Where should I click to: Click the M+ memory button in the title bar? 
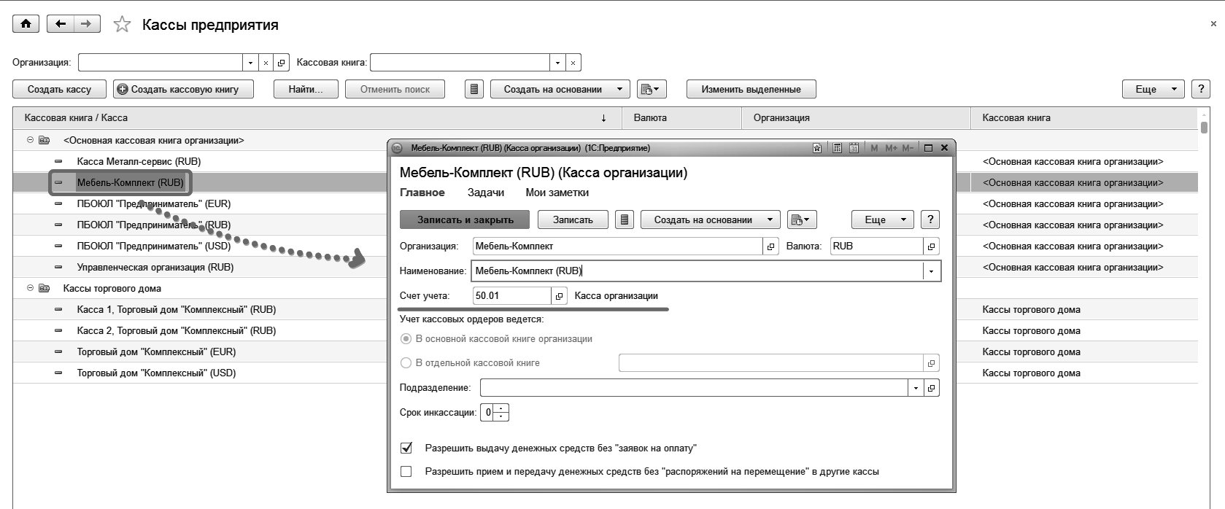pos(891,148)
